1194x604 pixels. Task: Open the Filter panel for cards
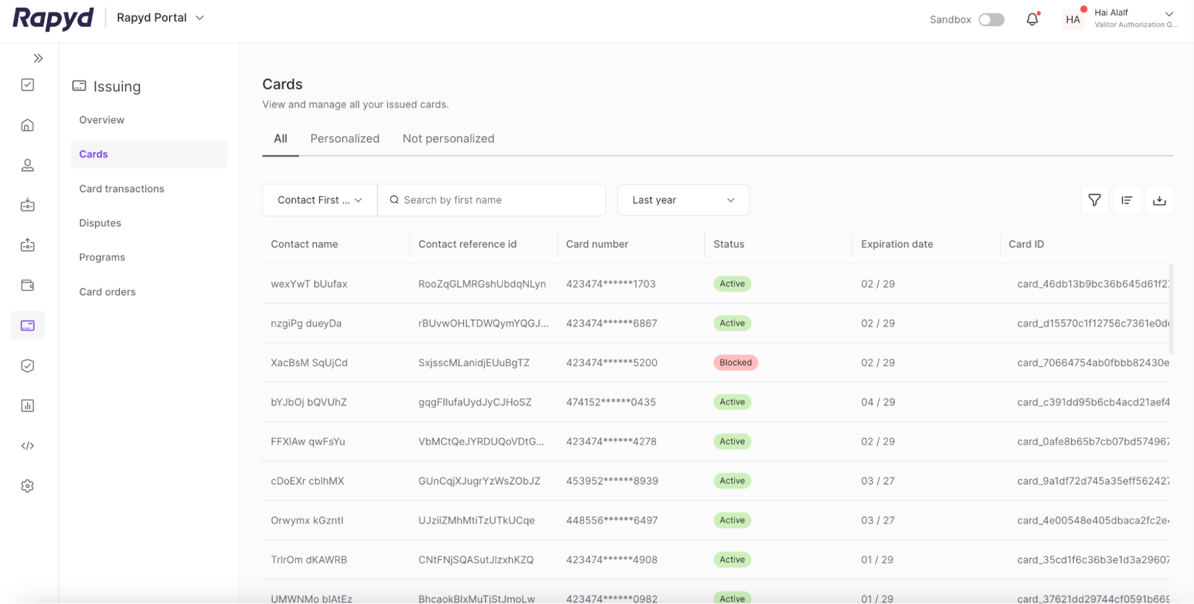pyautogui.click(x=1094, y=200)
